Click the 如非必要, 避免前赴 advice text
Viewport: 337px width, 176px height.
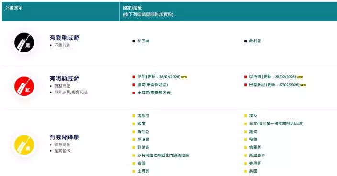[71, 92]
